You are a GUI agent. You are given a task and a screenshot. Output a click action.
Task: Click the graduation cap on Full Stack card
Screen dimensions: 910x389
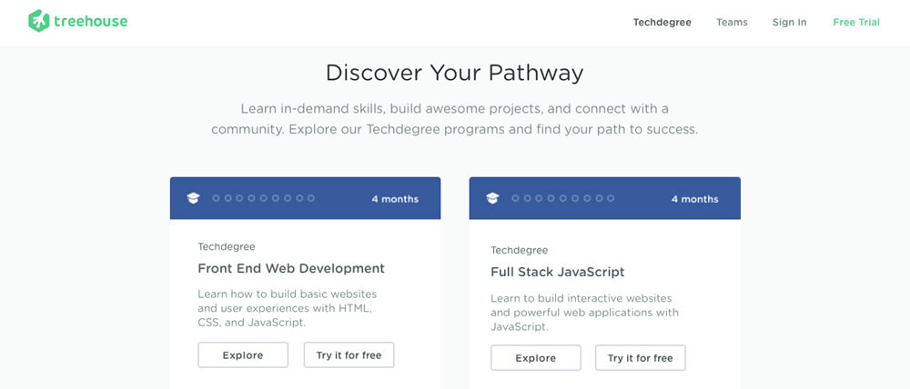[492, 198]
